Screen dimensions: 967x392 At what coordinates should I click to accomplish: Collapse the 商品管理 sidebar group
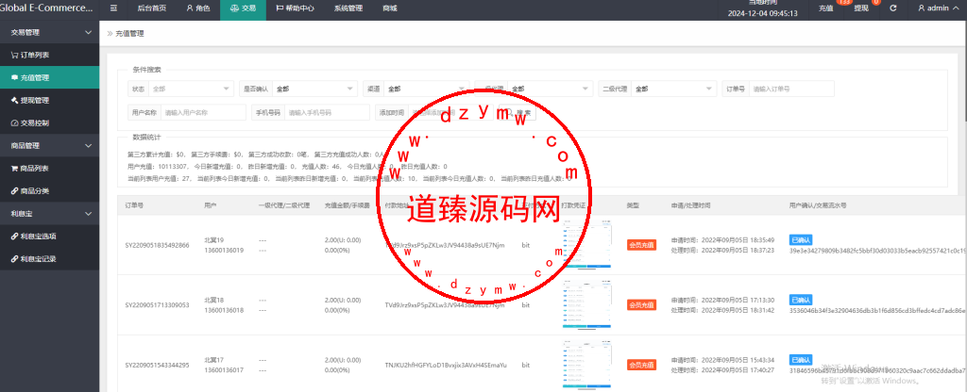coord(49,145)
